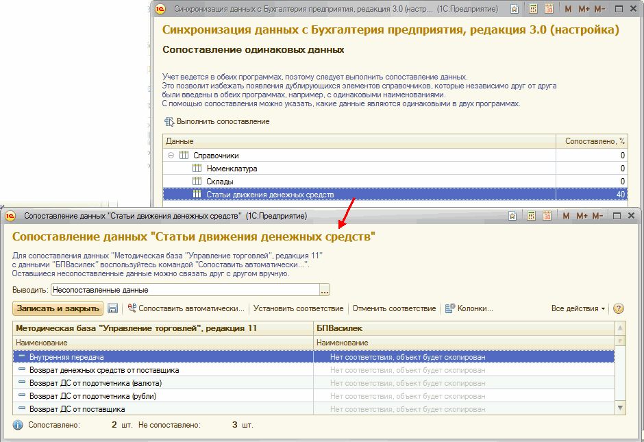
Task: Click Установить соответствие button
Action: [x=298, y=308]
